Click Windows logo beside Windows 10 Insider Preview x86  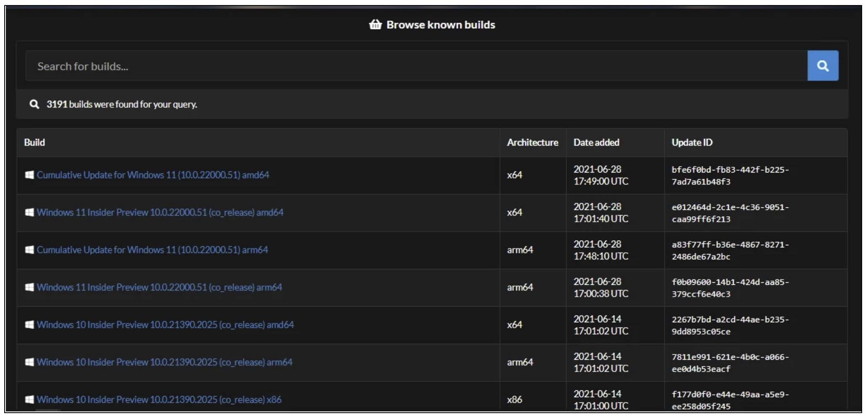point(29,400)
